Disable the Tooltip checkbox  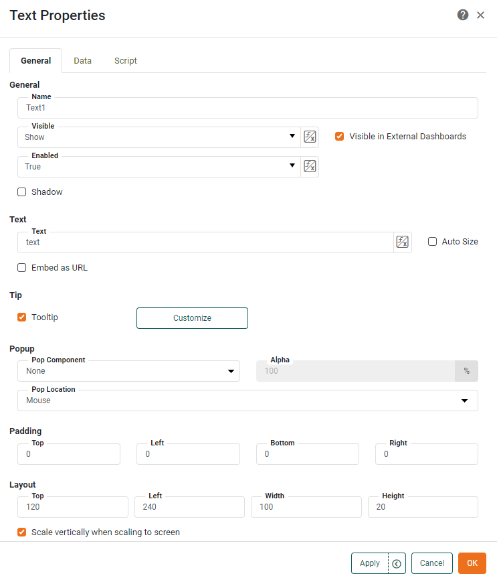[21, 317]
